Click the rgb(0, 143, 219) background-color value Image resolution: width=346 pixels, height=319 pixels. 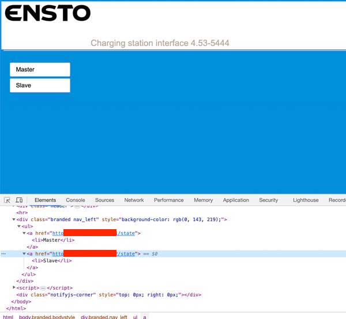coord(197,219)
